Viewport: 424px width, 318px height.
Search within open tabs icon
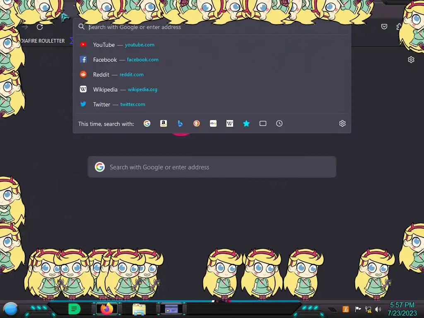[x=263, y=123]
